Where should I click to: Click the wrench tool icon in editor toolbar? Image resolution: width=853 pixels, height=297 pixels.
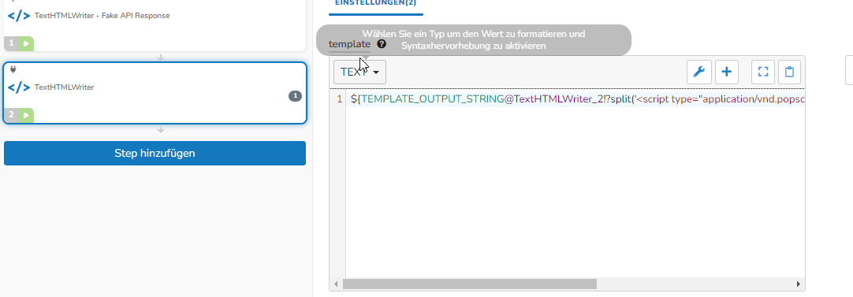(x=699, y=72)
